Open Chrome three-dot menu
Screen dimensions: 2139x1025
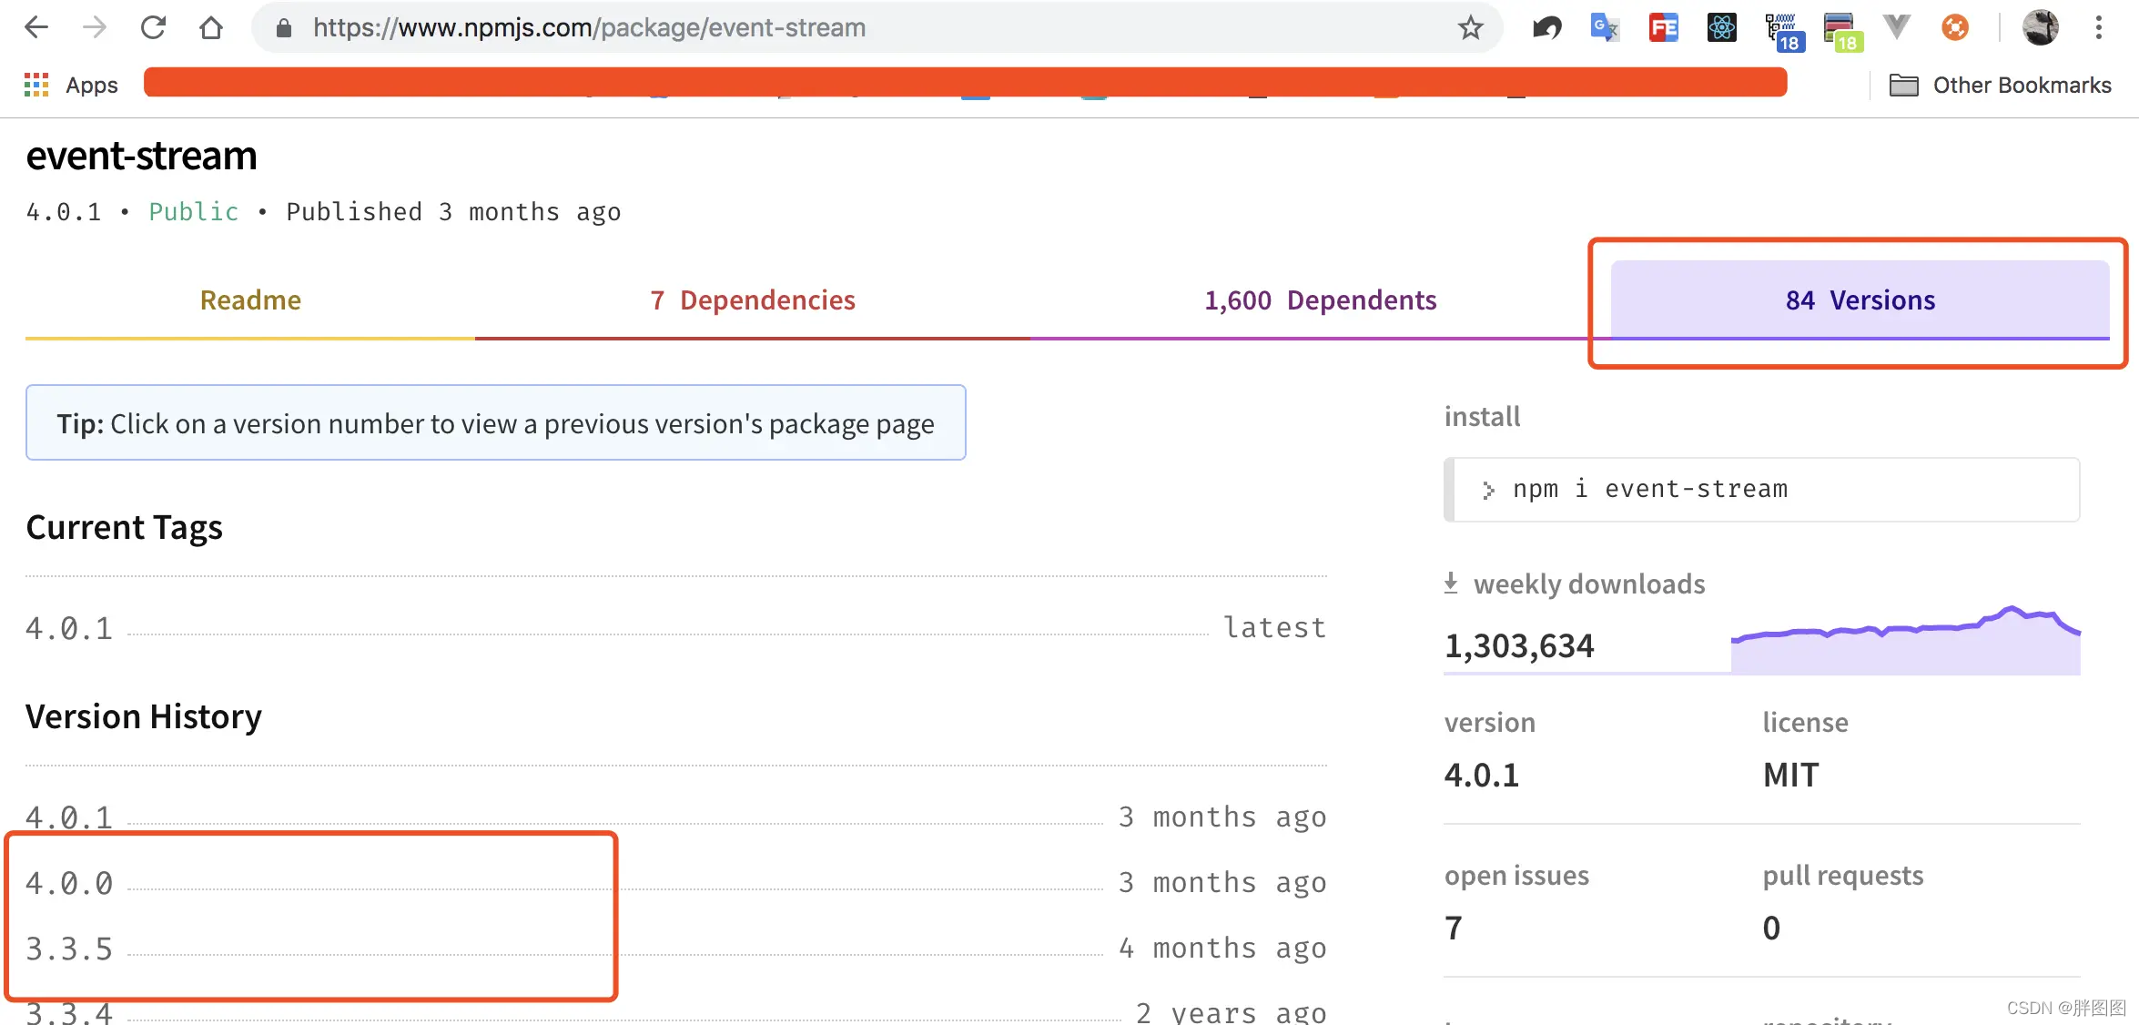[x=2098, y=27]
